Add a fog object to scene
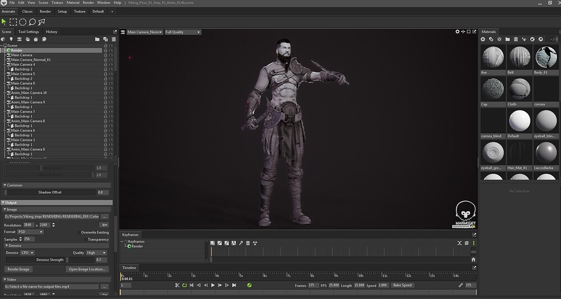The image size is (561, 299). pos(27,39)
